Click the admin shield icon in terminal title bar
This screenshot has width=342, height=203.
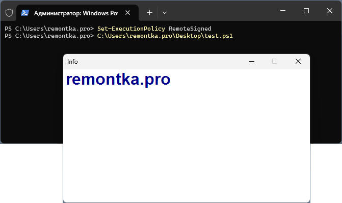point(9,13)
